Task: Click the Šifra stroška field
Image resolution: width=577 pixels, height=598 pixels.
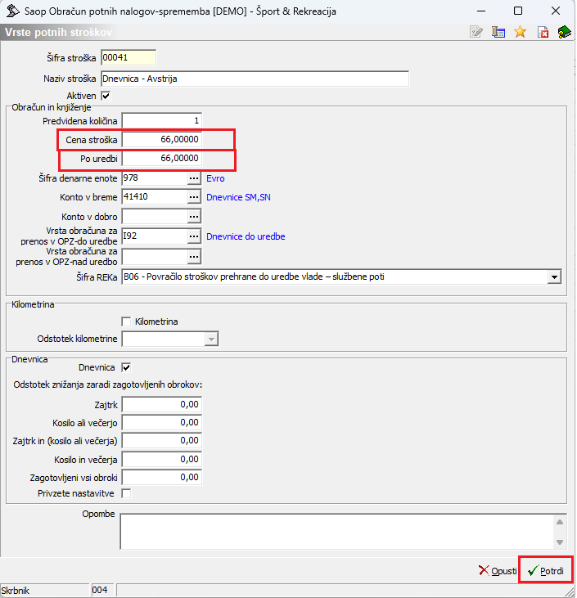Action: (128, 57)
